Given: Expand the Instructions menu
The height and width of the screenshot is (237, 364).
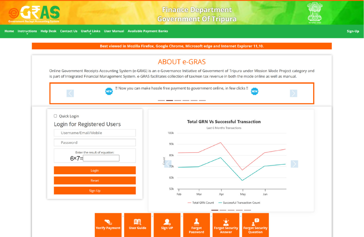Looking at the screenshot, I should click(27, 31).
